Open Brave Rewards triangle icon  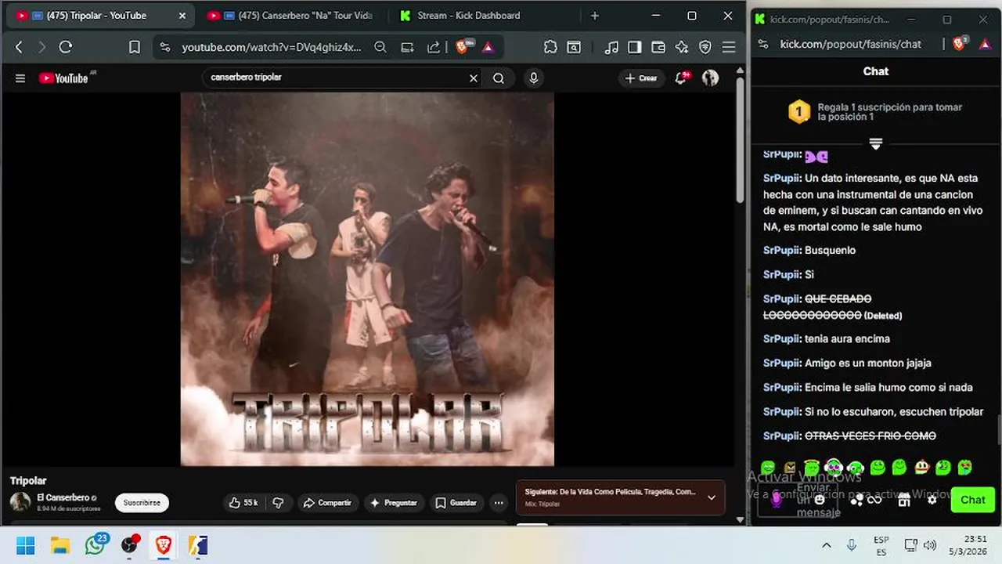click(488, 47)
